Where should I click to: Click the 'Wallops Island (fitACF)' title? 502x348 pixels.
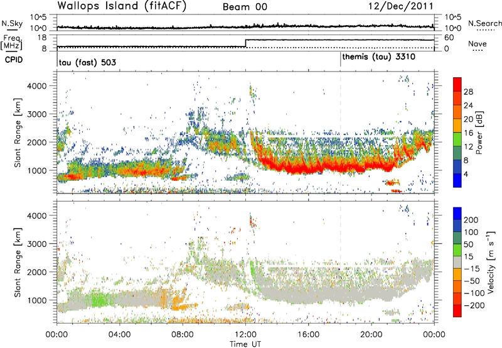(x=122, y=6)
